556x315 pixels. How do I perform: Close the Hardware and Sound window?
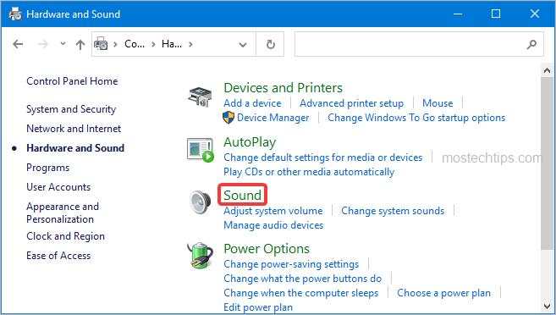point(534,14)
